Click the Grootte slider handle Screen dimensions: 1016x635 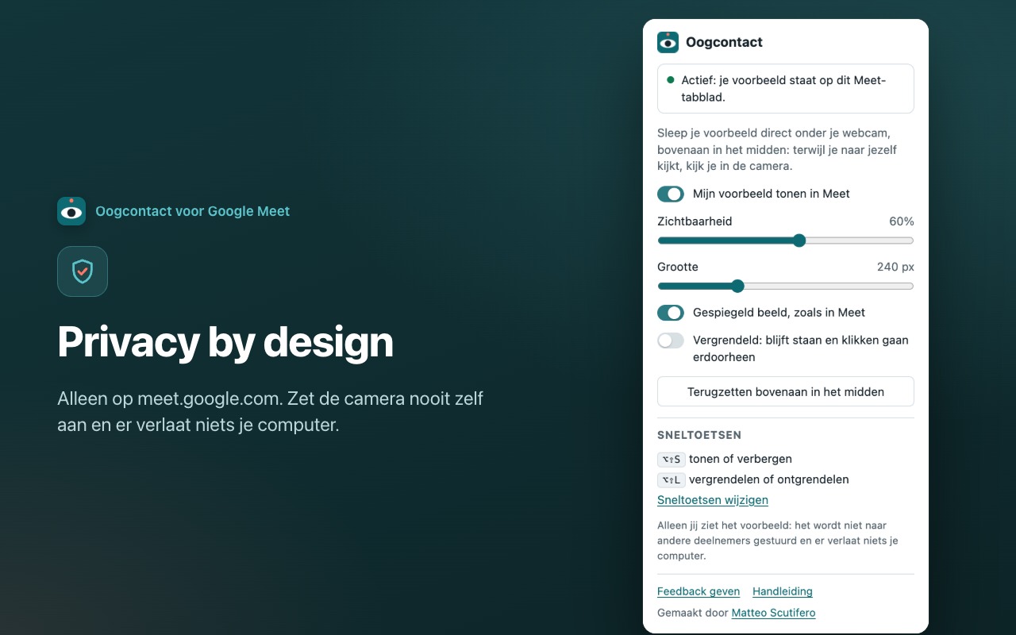(x=737, y=286)
